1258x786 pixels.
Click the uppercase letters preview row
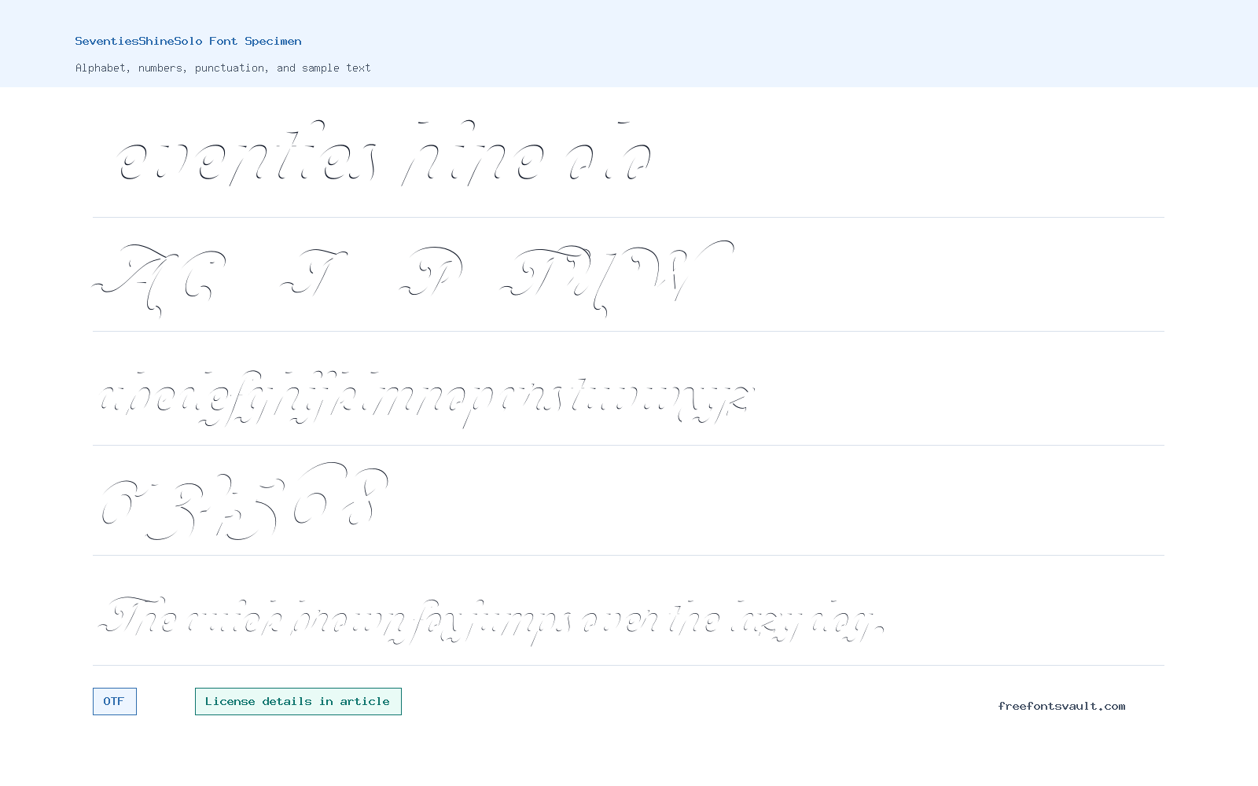tap(414, 278)
